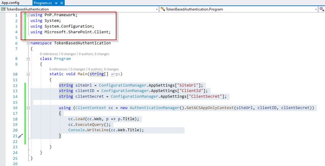Click the args parameter in Main

(115, 74)
